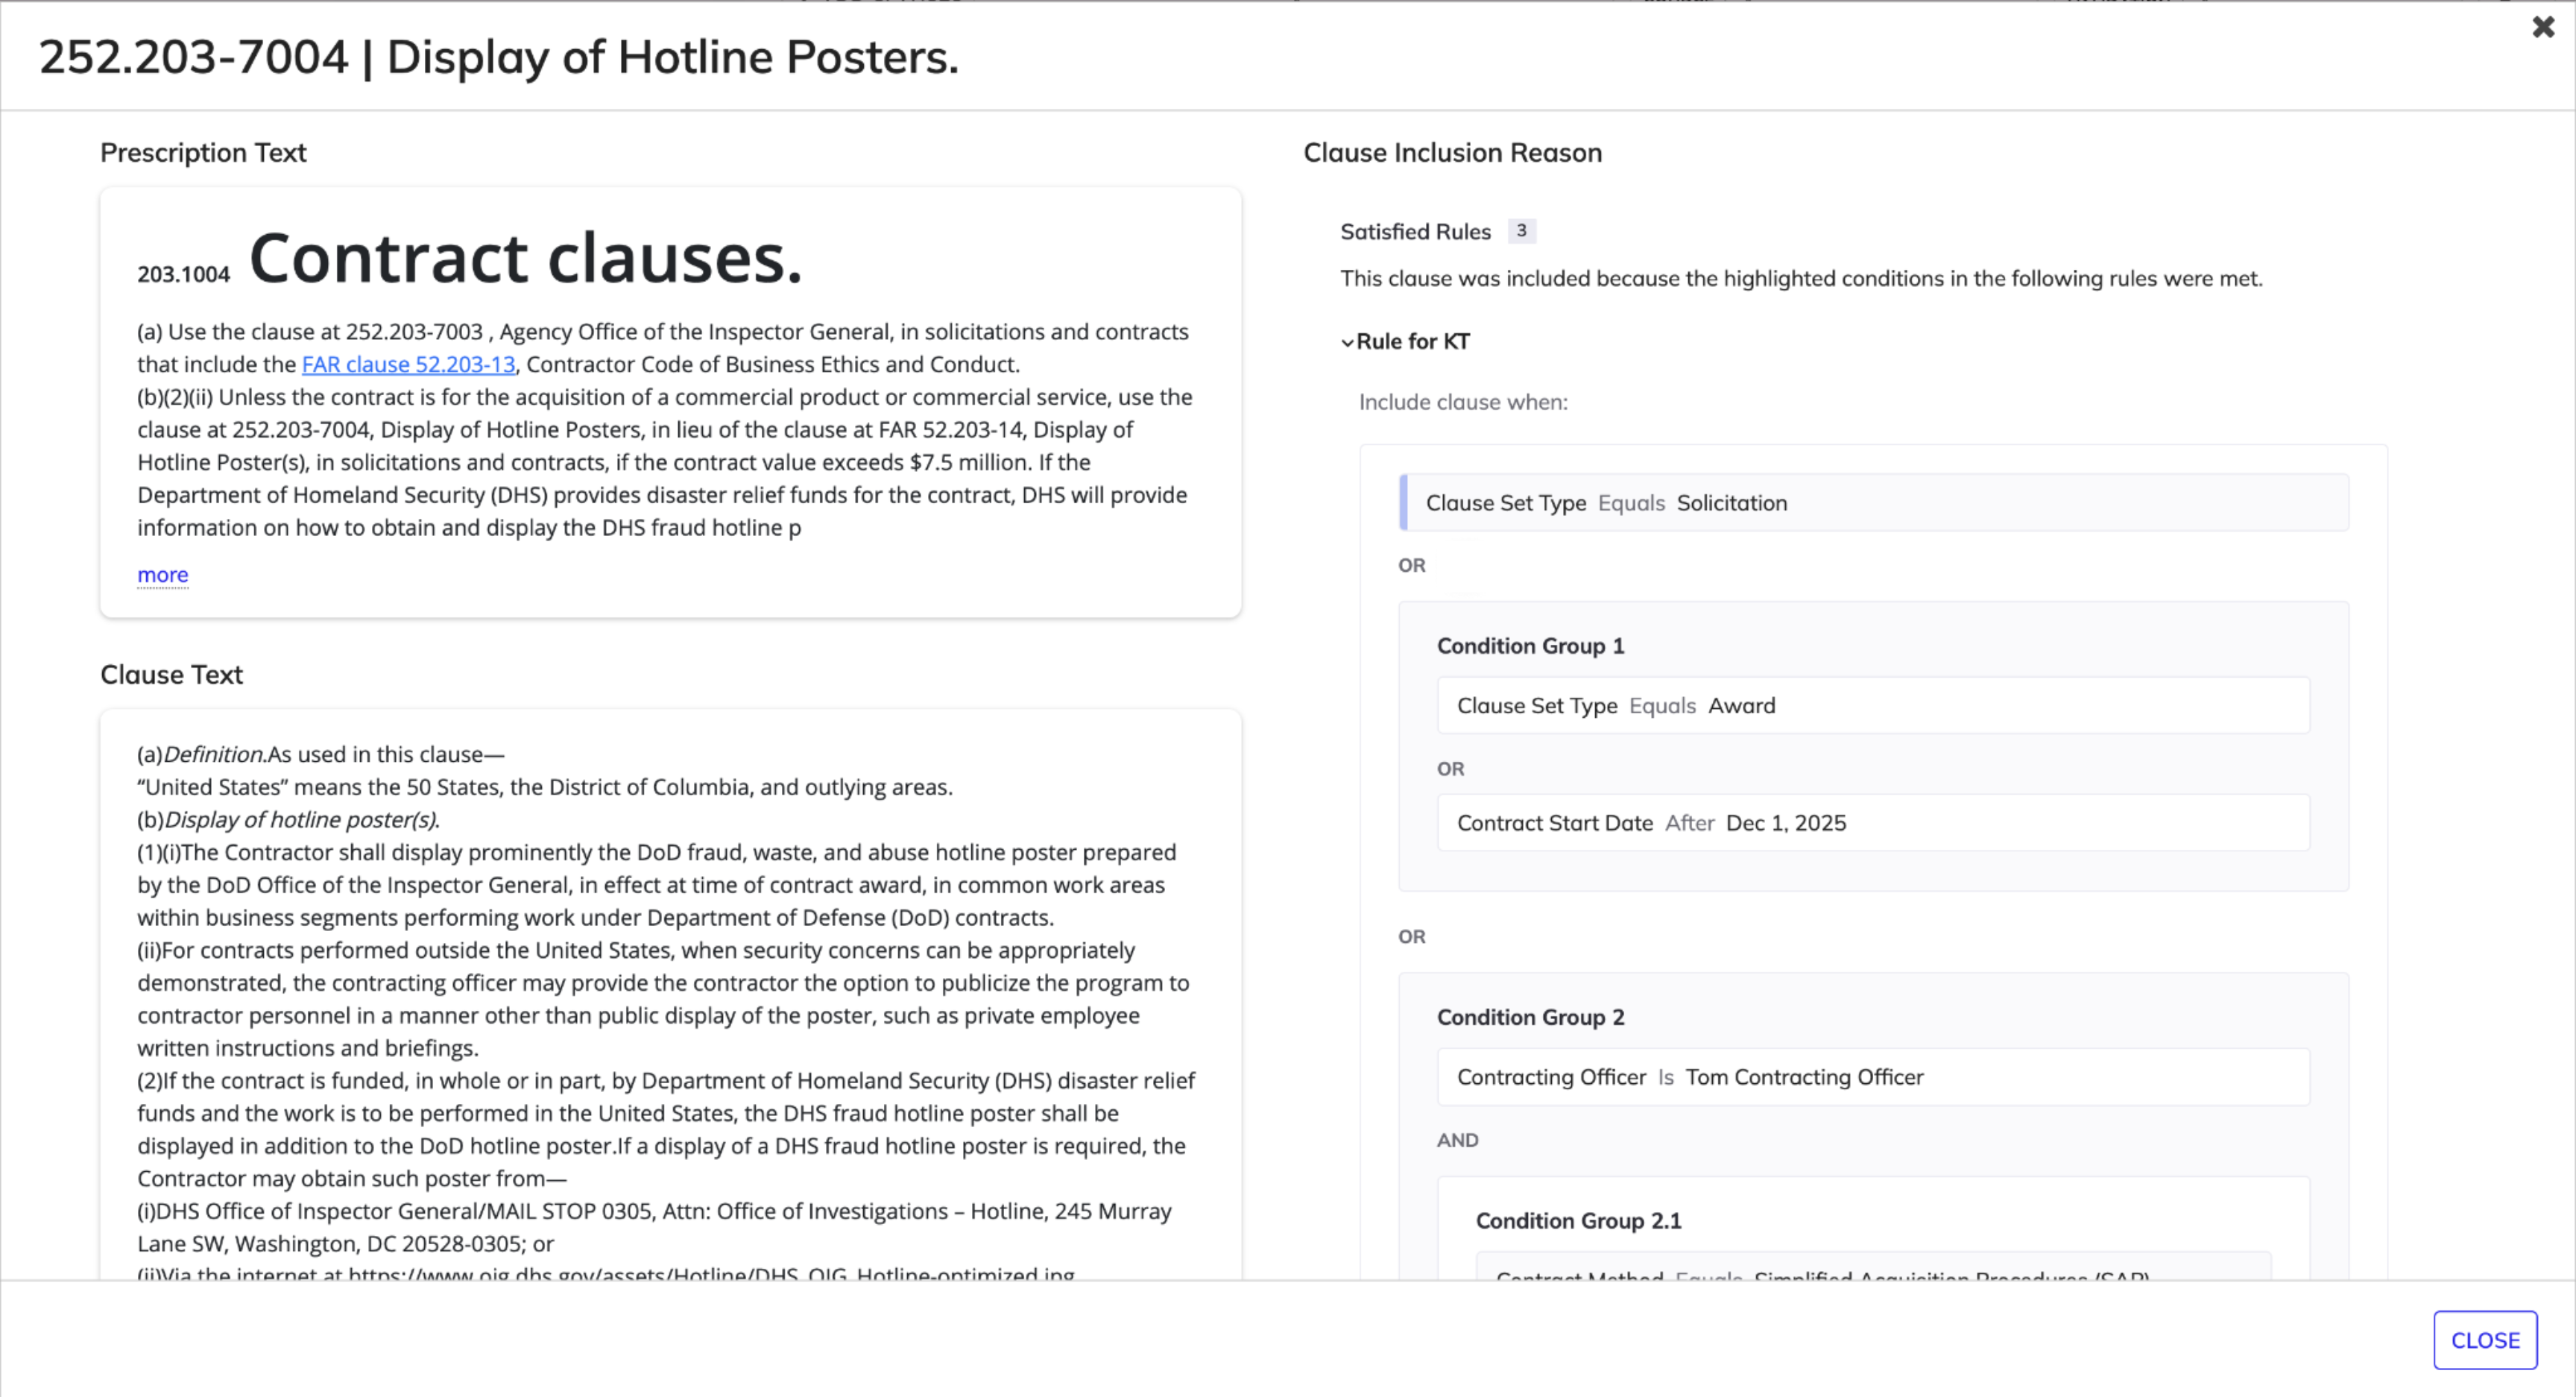This screenshot has width=2576, height=1397.
Task: Expand prescription text with the more link
Action: click(163, 574)
